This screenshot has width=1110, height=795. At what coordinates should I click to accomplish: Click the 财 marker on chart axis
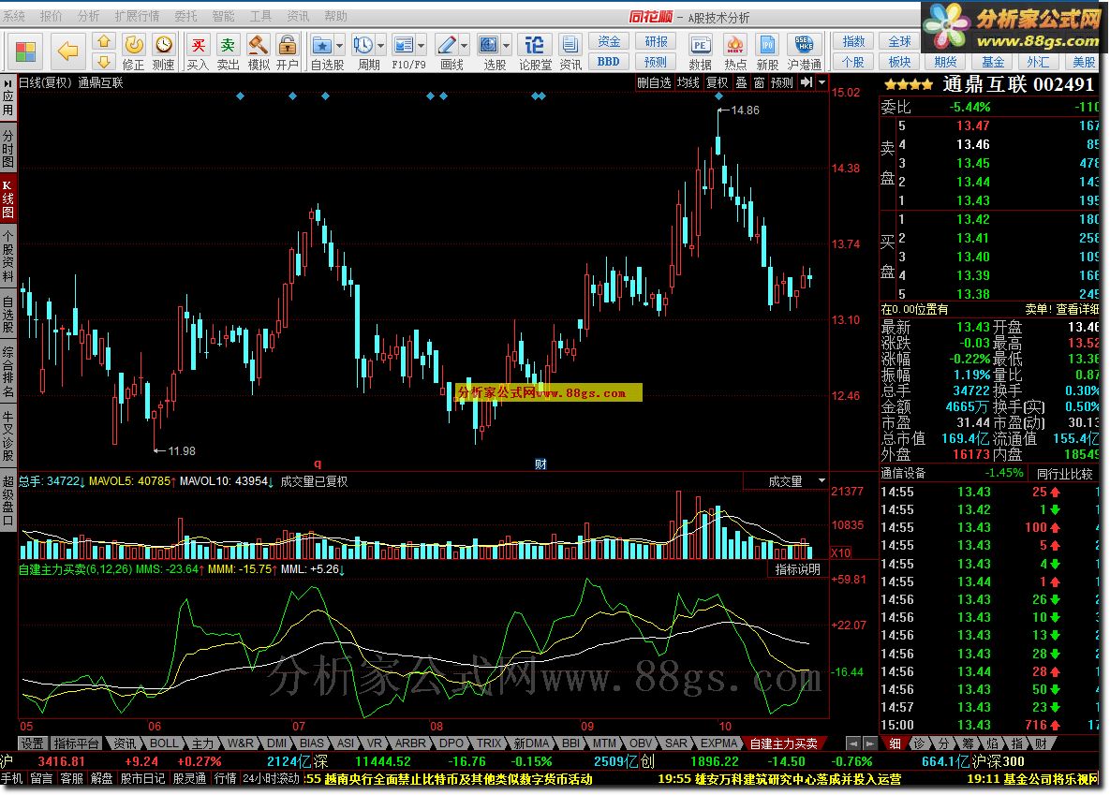click(x=540, y=464)
